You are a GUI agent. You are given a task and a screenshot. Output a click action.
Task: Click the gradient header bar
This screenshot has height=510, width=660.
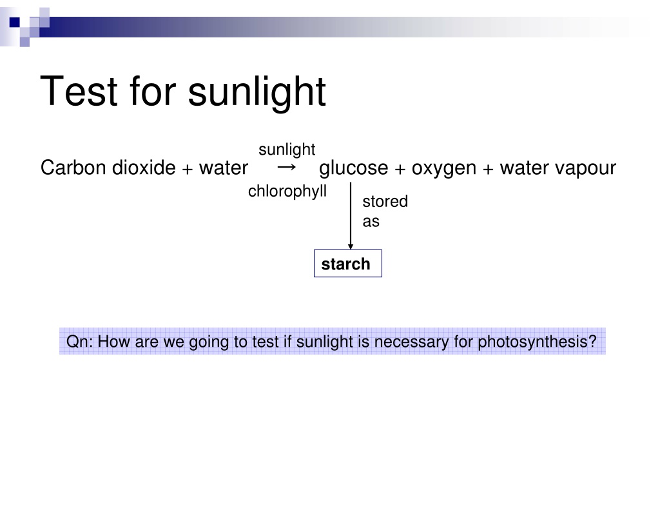[335, 27]
